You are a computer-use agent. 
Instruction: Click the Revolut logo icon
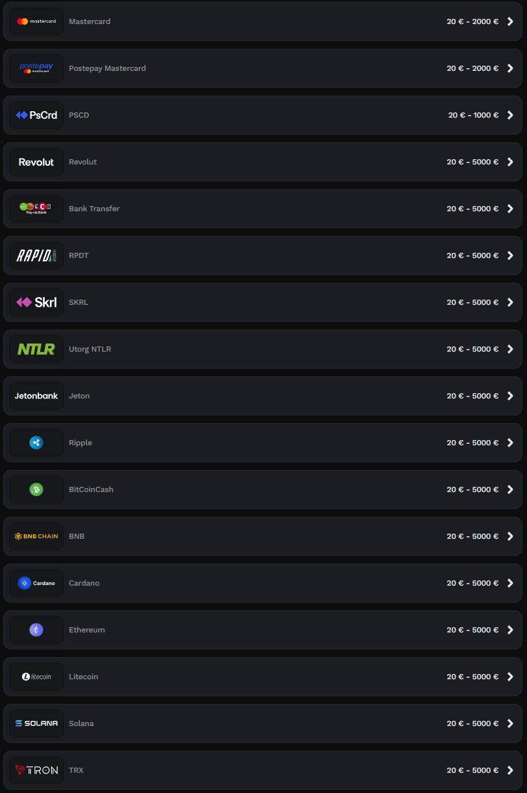[36, 162]
